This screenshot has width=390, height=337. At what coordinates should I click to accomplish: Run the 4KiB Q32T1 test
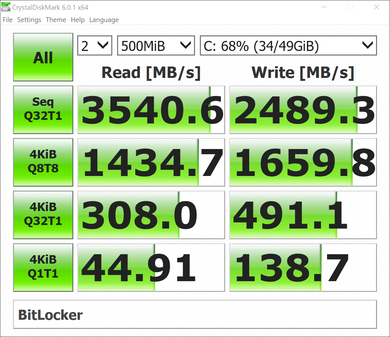click(x=43, y=215)
